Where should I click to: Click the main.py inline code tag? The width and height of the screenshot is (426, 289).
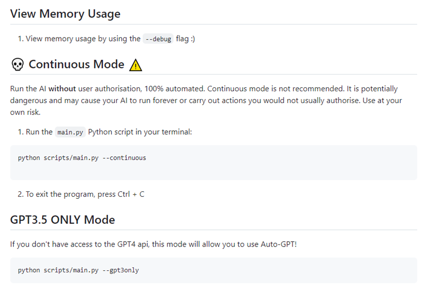tap(70, 132)
